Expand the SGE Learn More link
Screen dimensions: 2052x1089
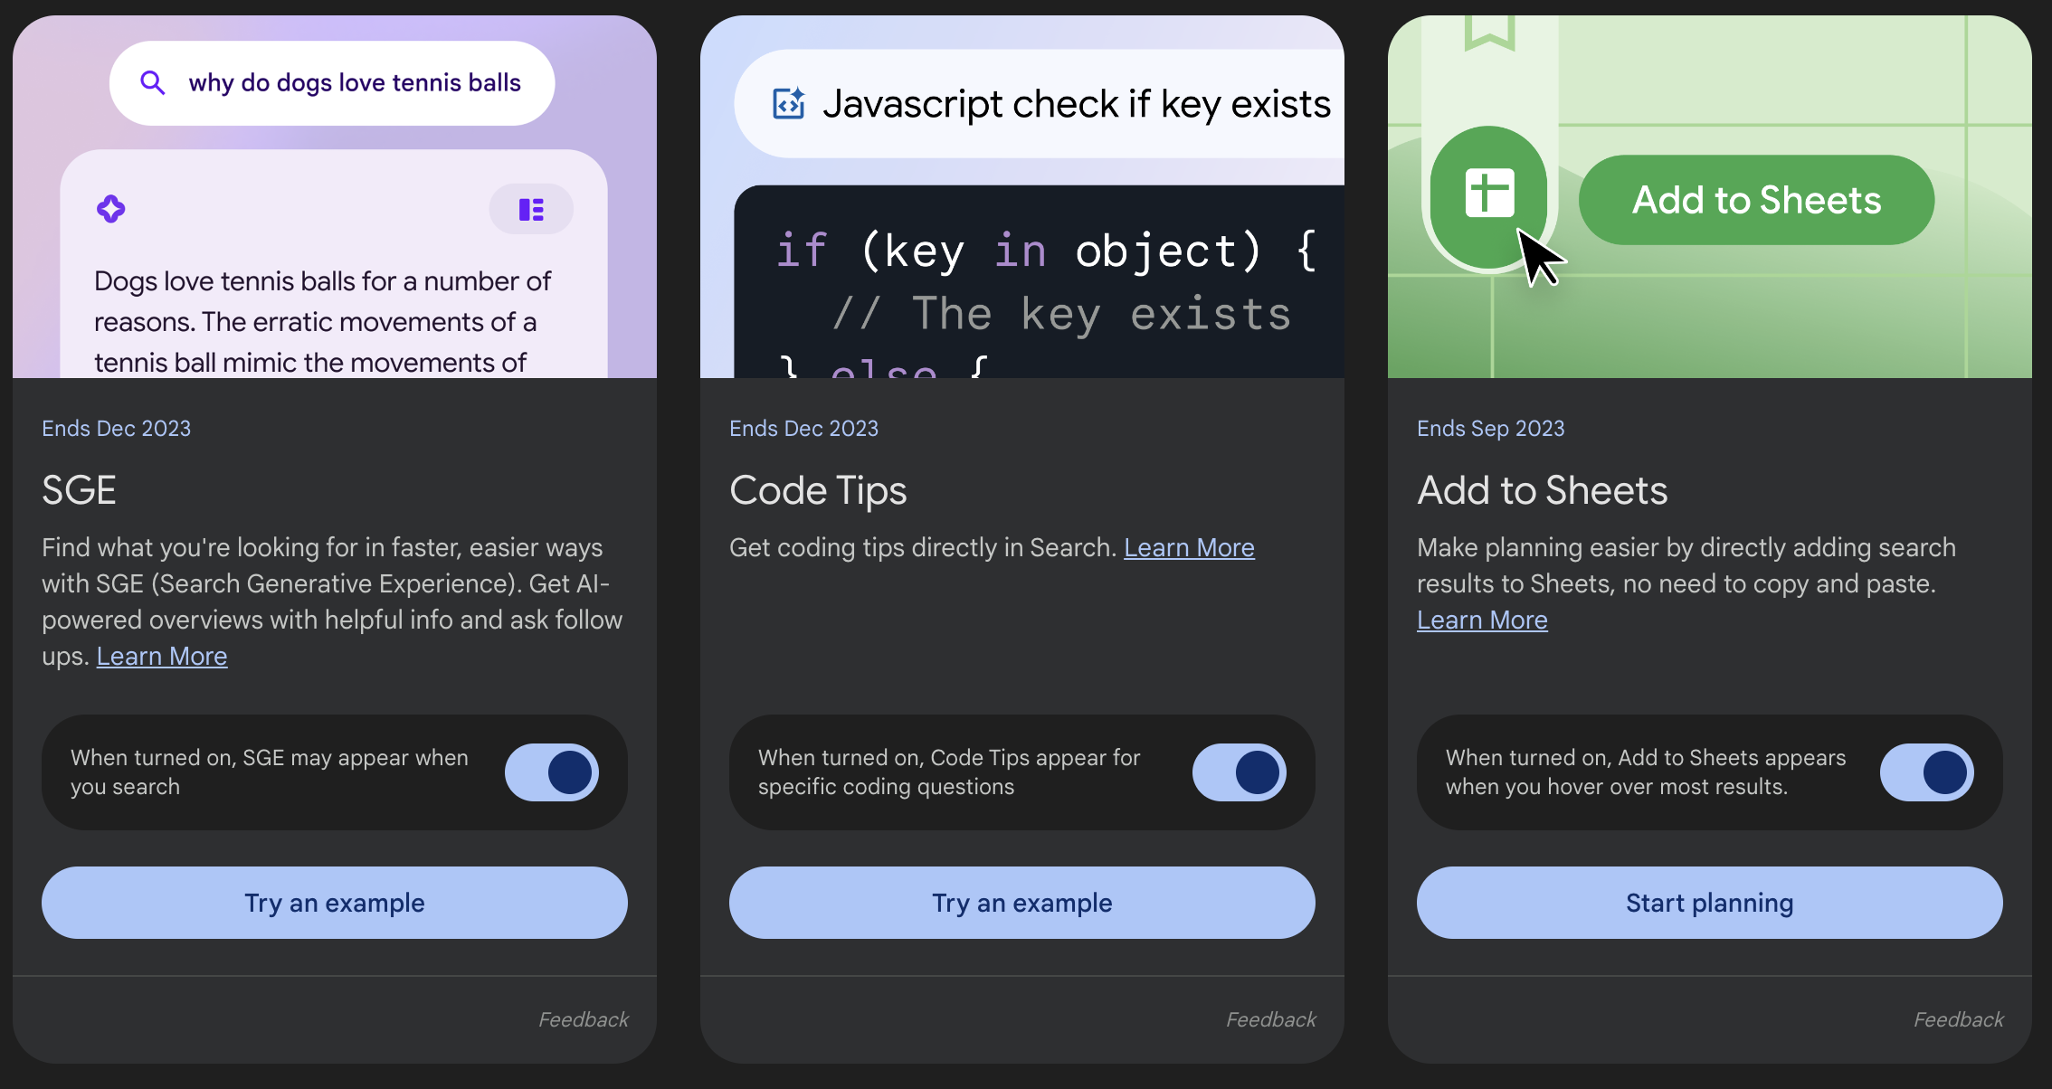pyautogui.click(x=163, y=655)
